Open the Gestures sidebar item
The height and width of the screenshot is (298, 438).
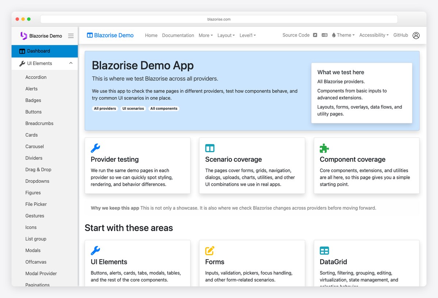(35, 216)
